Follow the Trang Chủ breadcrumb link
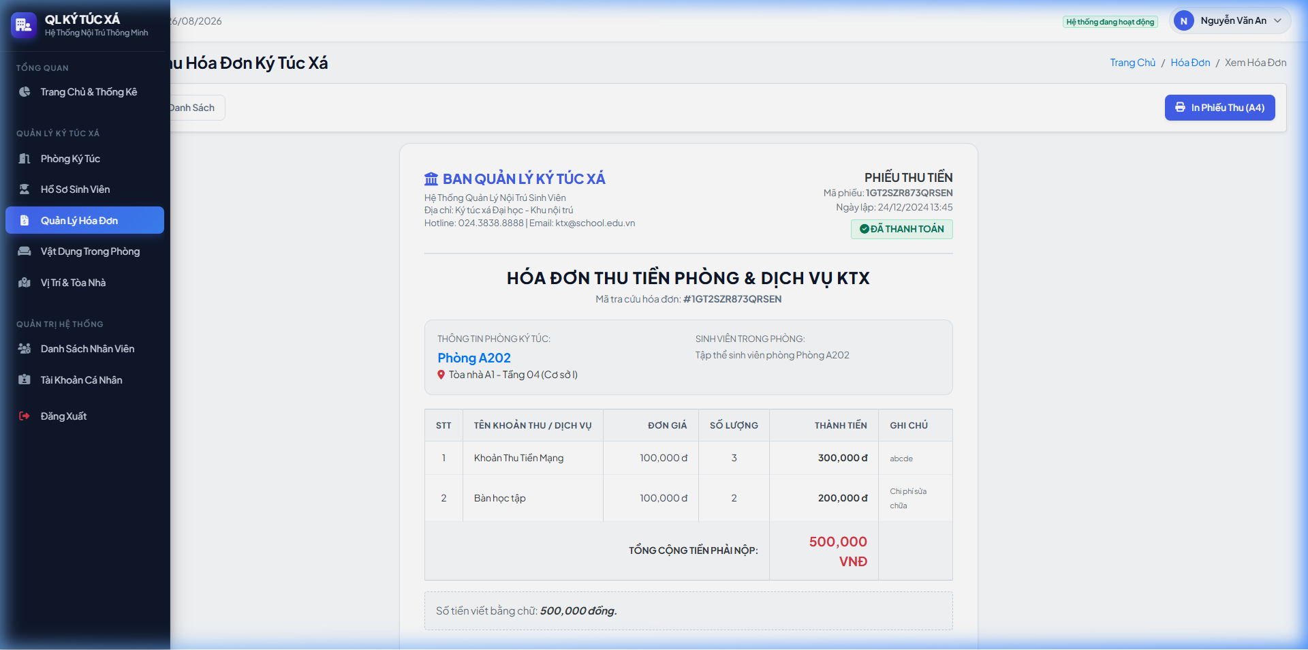 pyautogui.click(x=1132, y=63)
